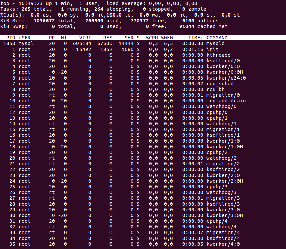Viewport: 286px width, 249px height.
Task: Click the mysql user entry
Action: [26, 43]
